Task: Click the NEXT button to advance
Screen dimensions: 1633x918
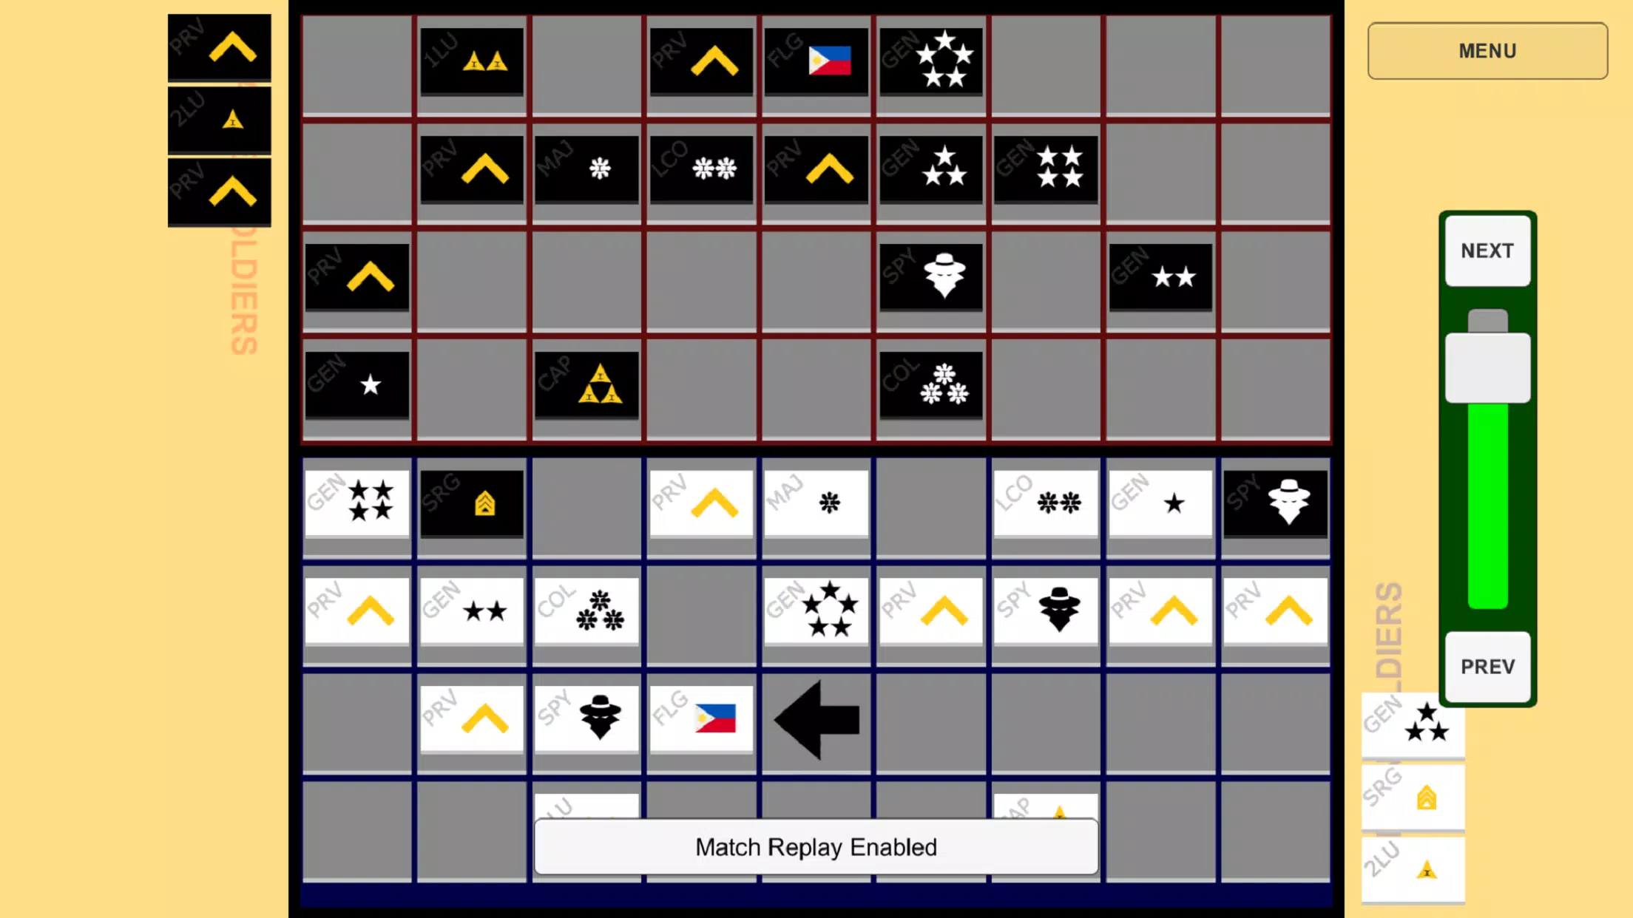Action: 1486,250
